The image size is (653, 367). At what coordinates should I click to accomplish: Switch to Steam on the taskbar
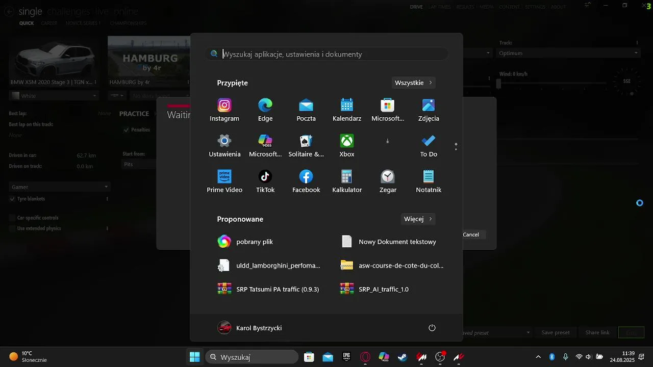coord(403,357)
